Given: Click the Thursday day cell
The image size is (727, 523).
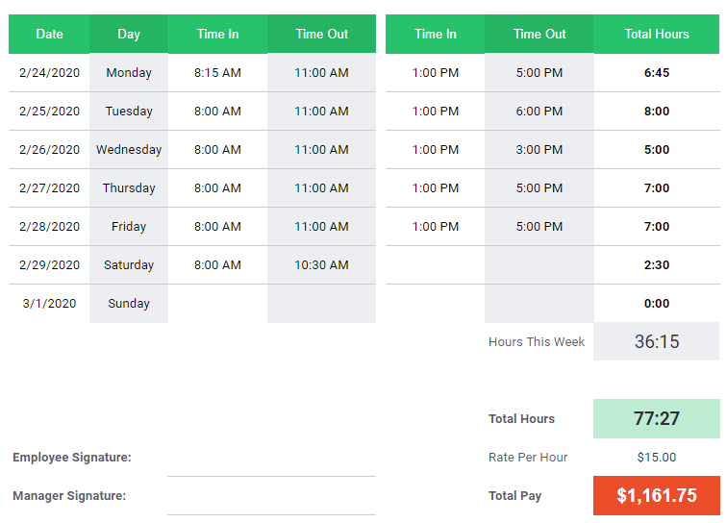Looking at the screenshot, I should [x=129, y=188].
